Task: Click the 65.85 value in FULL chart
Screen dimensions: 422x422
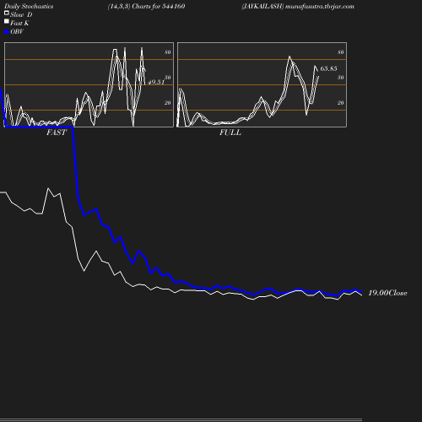Action: point(328,68)
